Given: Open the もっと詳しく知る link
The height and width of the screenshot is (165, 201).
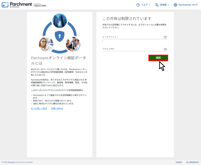Looking at the screenshot, I should coord(39,108).
